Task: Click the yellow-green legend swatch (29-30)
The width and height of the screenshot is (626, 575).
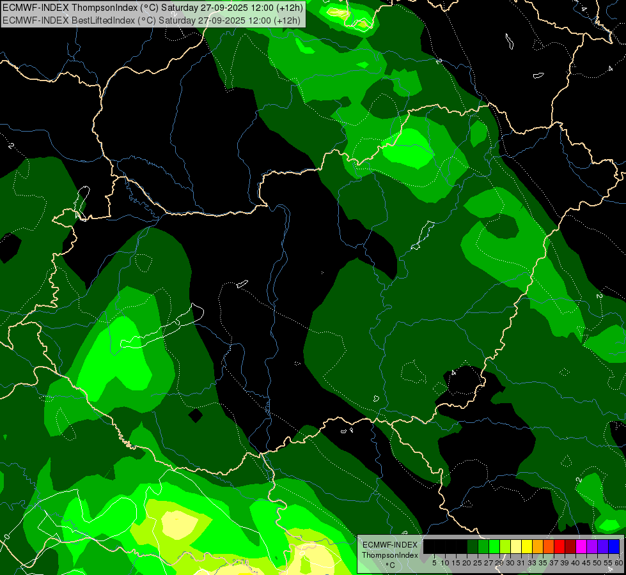Action: [505, 546]
